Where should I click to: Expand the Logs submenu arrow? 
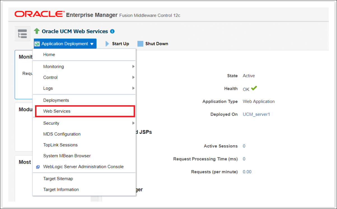pos(133,88)
